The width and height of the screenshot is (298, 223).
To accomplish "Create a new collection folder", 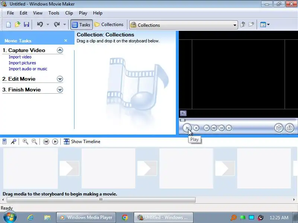I will click(251, 25).
